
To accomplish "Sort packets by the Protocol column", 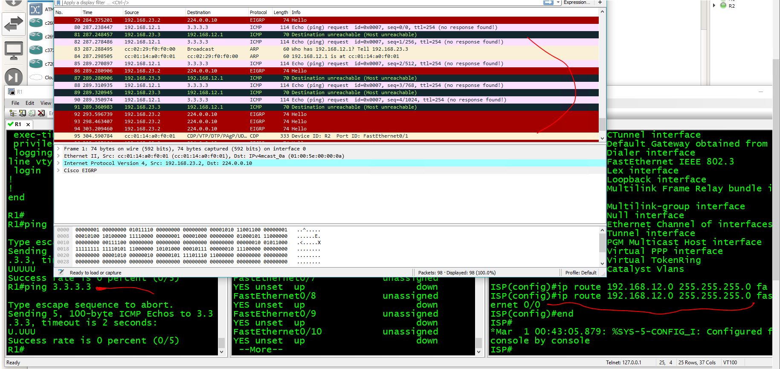I will click(260, 12).
